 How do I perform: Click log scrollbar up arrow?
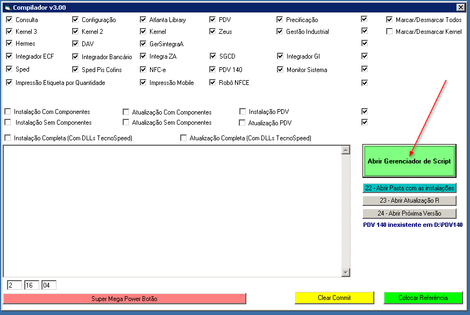click(346, 150)
